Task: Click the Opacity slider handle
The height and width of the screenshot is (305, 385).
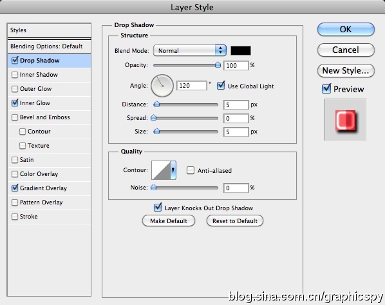Action: (218, 64)
